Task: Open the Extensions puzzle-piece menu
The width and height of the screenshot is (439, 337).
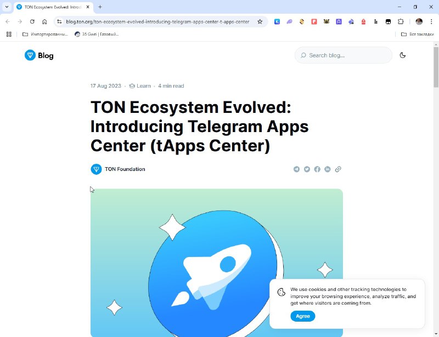Action: pyautogui.click(x=401, y=21)
